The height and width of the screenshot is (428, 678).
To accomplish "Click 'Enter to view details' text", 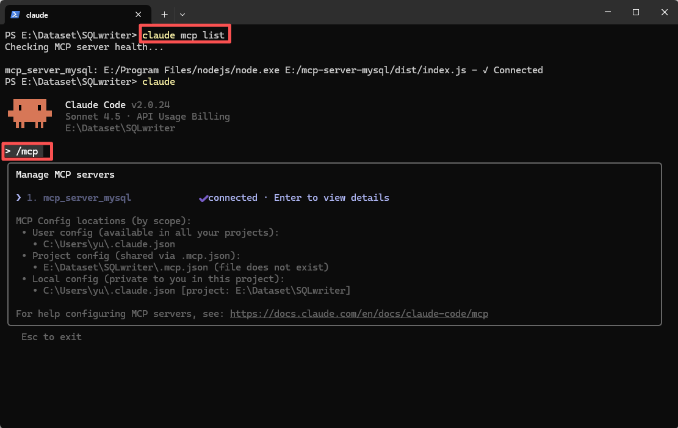I will pyautogui.click(x=331, y=198).
